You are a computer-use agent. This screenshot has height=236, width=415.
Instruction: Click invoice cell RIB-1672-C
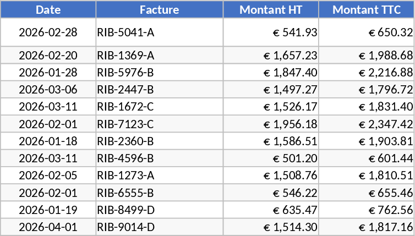160,107
